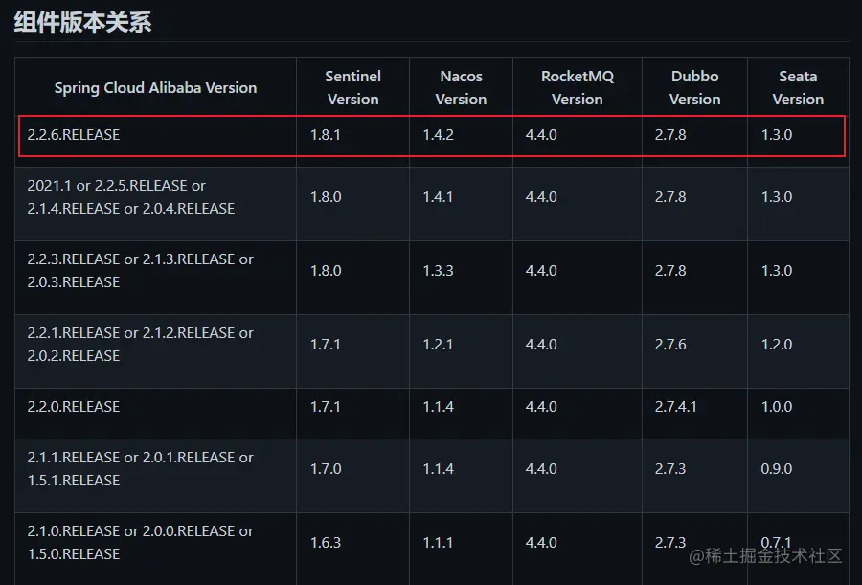Select the Seata Version column header
The image size is (862, 585).
point(798,87)
